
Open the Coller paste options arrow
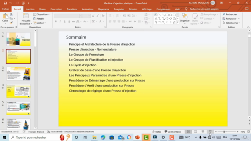click(5, 24)
